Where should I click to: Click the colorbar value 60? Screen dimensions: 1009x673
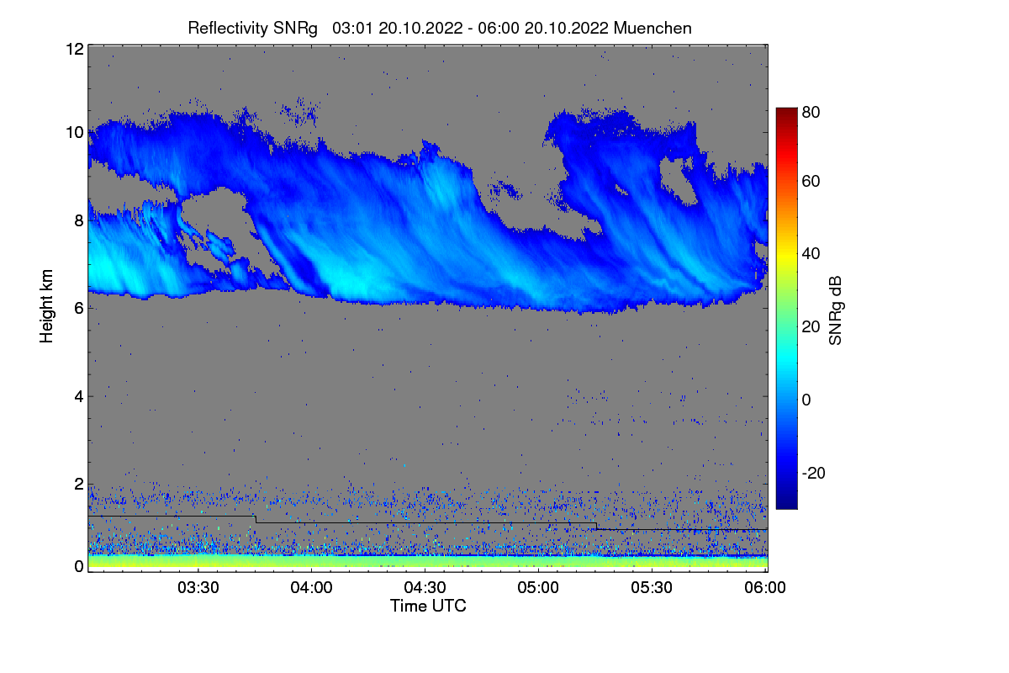tap(811, 182)
